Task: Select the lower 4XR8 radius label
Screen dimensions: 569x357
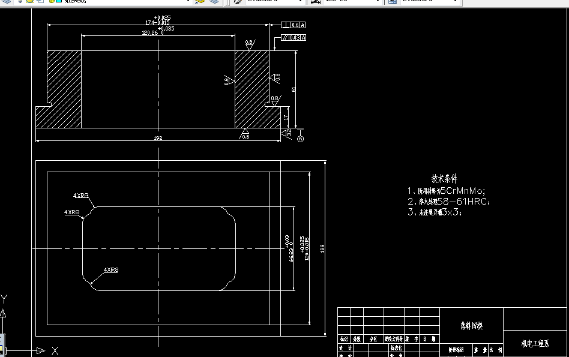Action: pos(111,269)
